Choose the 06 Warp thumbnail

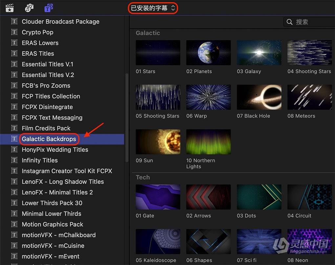pos(209,97)
